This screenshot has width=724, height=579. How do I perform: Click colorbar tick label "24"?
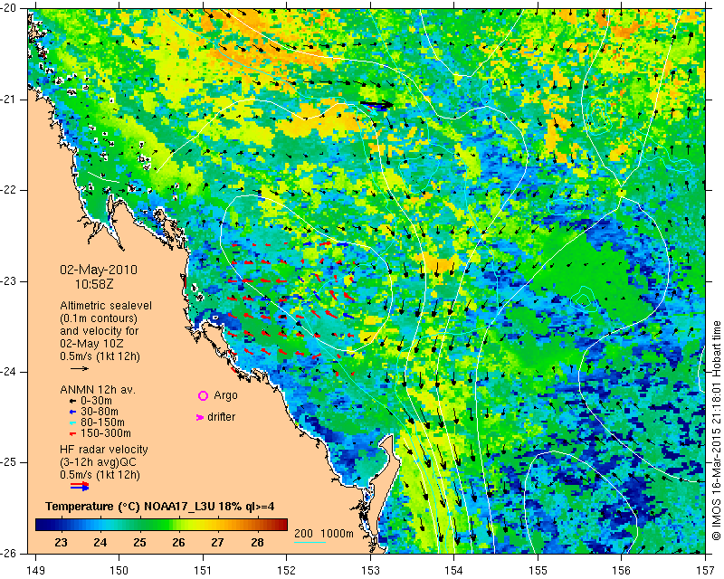point(100,543)
